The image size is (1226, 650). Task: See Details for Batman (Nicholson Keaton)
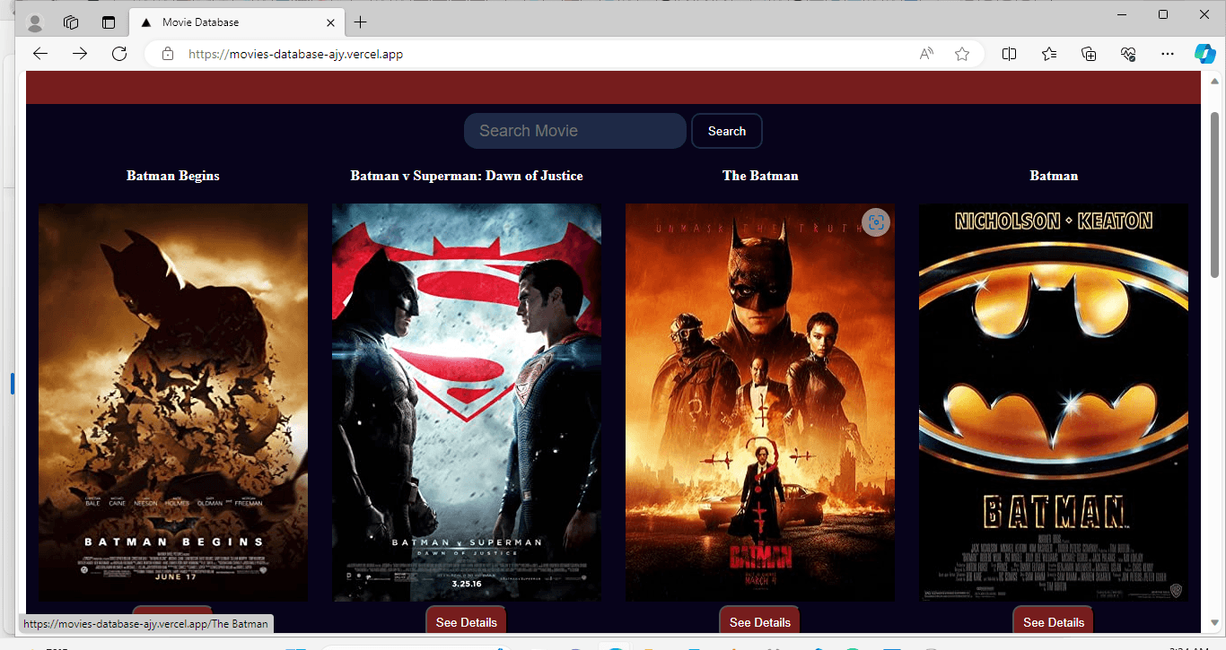(x=1054, y=620)
